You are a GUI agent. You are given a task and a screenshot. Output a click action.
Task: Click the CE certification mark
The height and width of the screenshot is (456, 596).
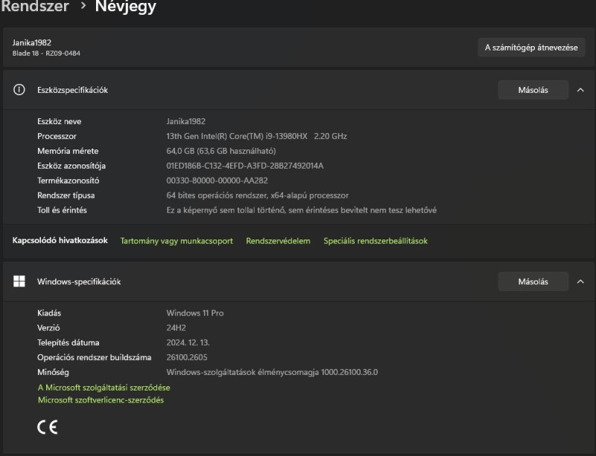(x=48, y=427)
